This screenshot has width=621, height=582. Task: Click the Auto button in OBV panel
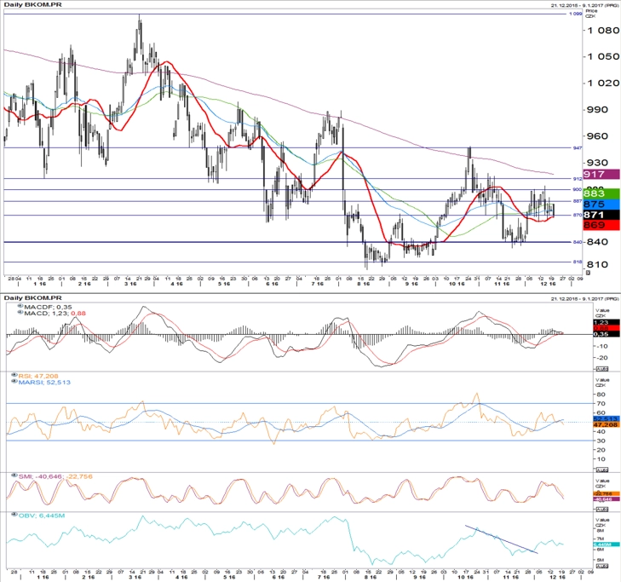[602, 566]
